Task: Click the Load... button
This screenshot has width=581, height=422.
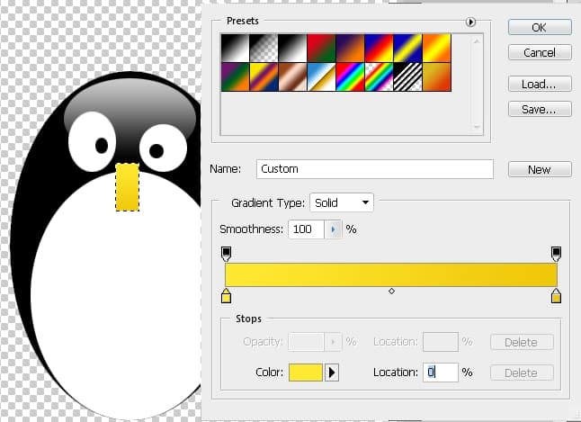Action: 539,85
